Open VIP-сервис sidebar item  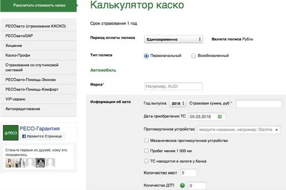click(x=39, y=99)
